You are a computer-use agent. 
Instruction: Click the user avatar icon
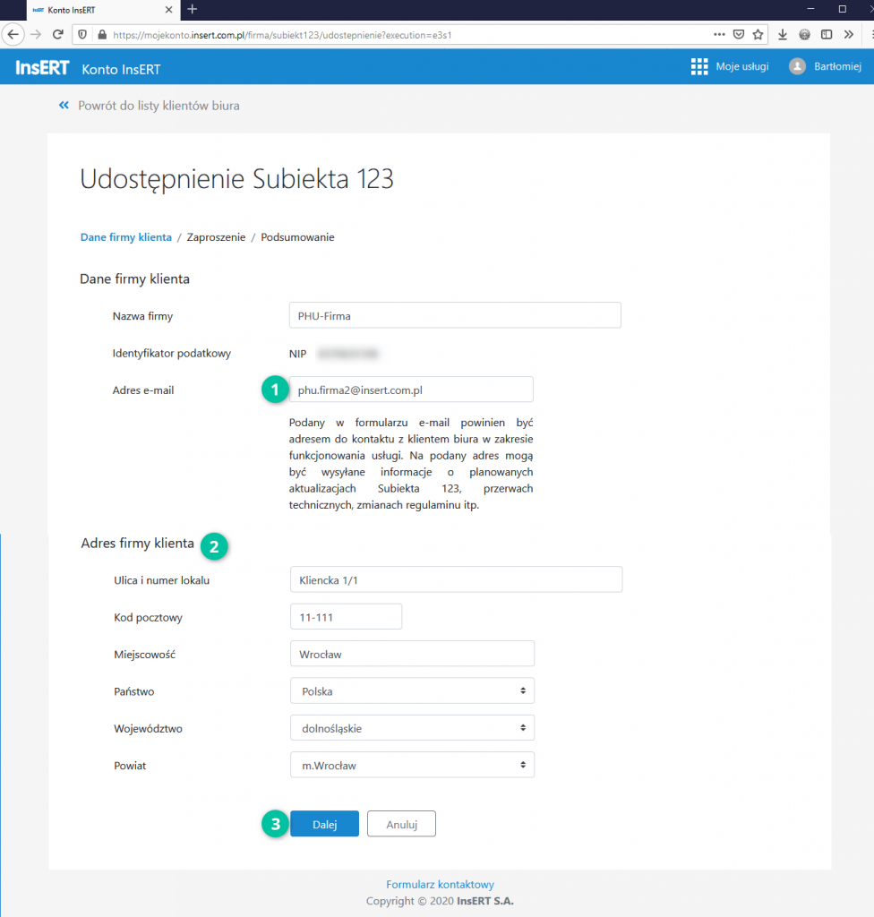797,66
